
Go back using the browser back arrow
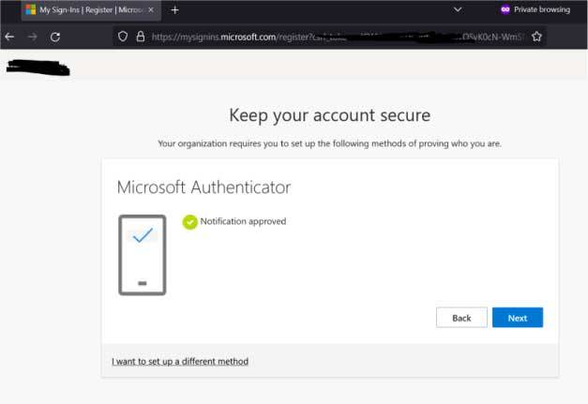9,37
